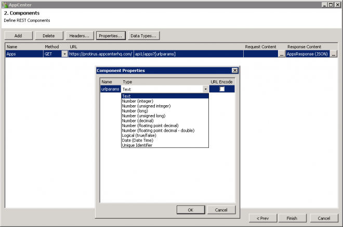Choose Number (long) type option
The width and height of the screenshot is (343, 227).
tap(165, 111)
